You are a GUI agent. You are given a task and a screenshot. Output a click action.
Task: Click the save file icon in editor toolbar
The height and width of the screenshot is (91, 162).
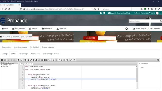[5, 60]
